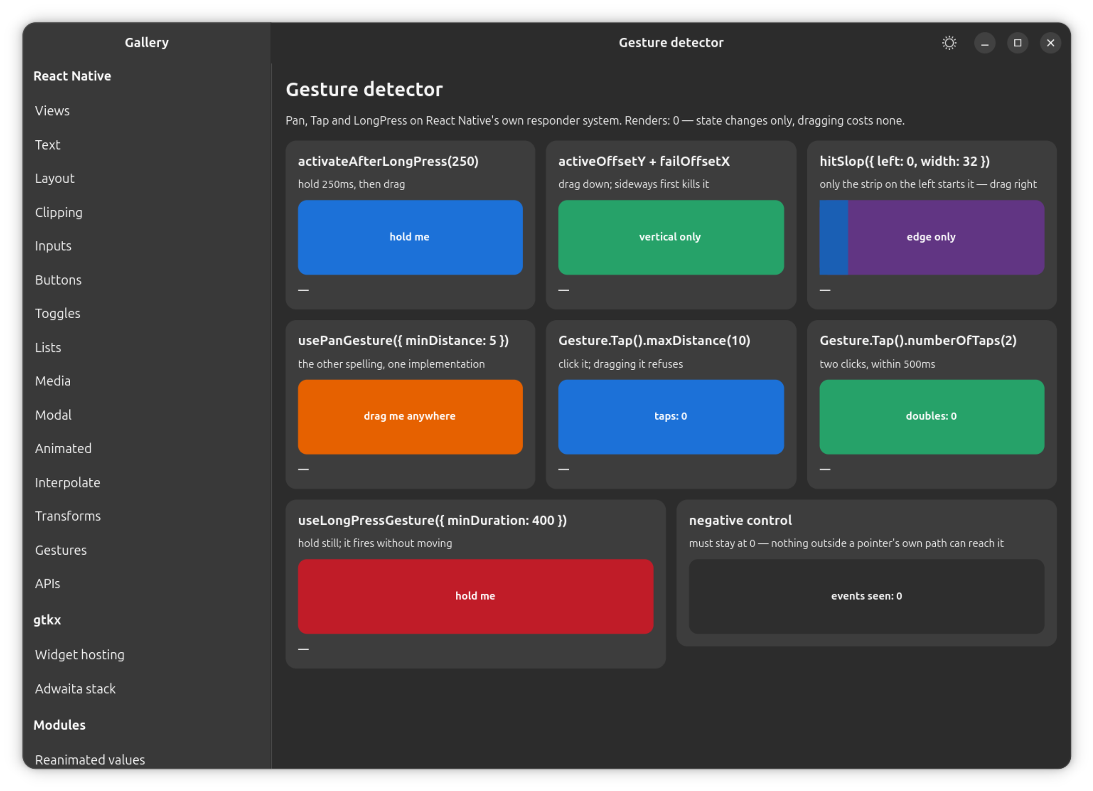
Task: Open the Toggles sidebar page
Action: tap(147, 313)
